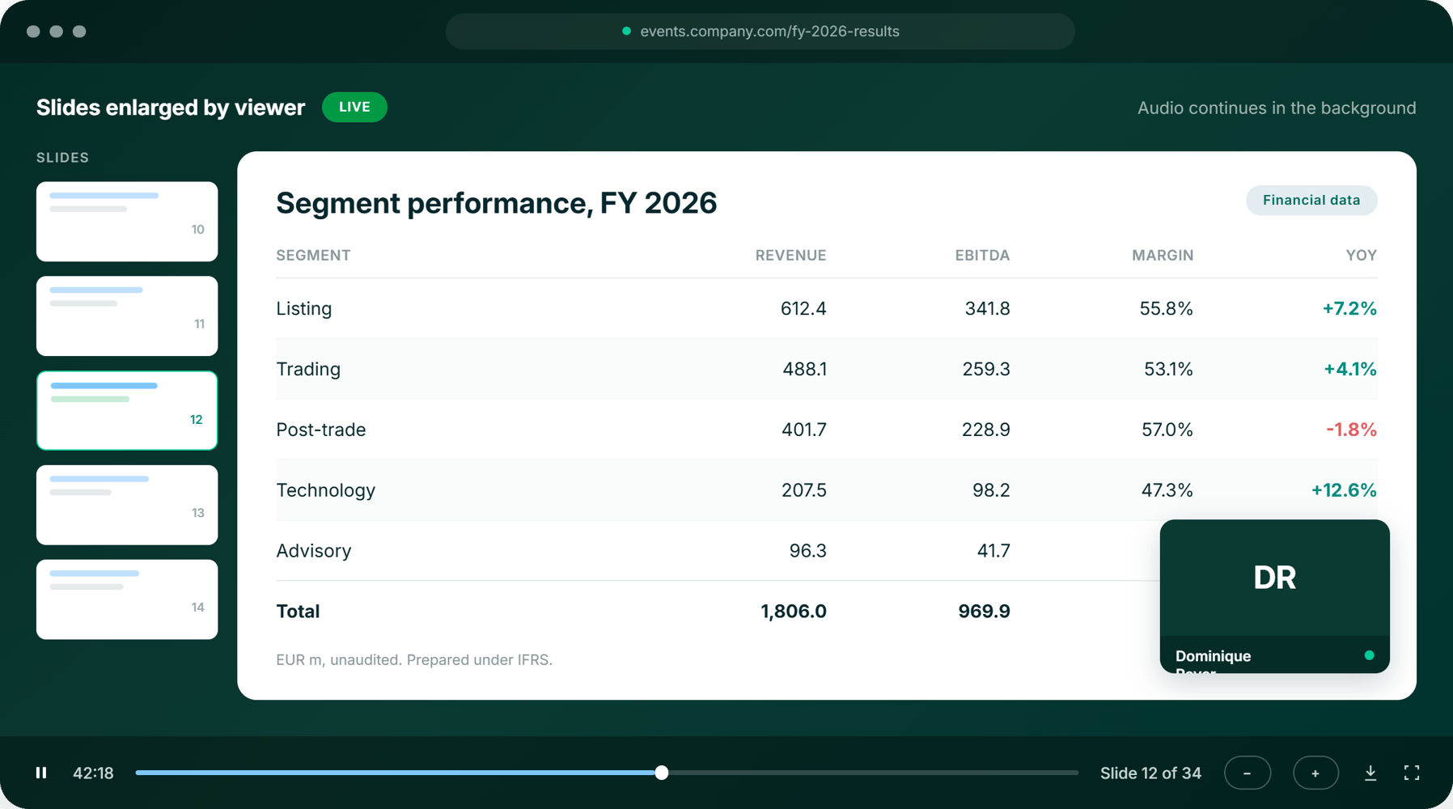Click total revenue value 1,806.0
This screenshot has height=809, width=1453.
[x=794, y=612]
